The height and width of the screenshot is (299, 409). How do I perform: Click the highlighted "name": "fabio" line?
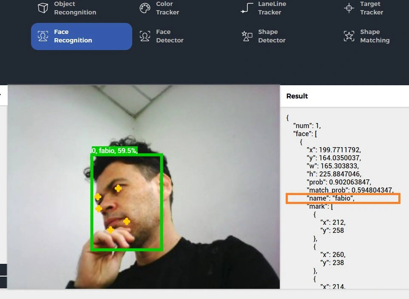pos(343,198)
